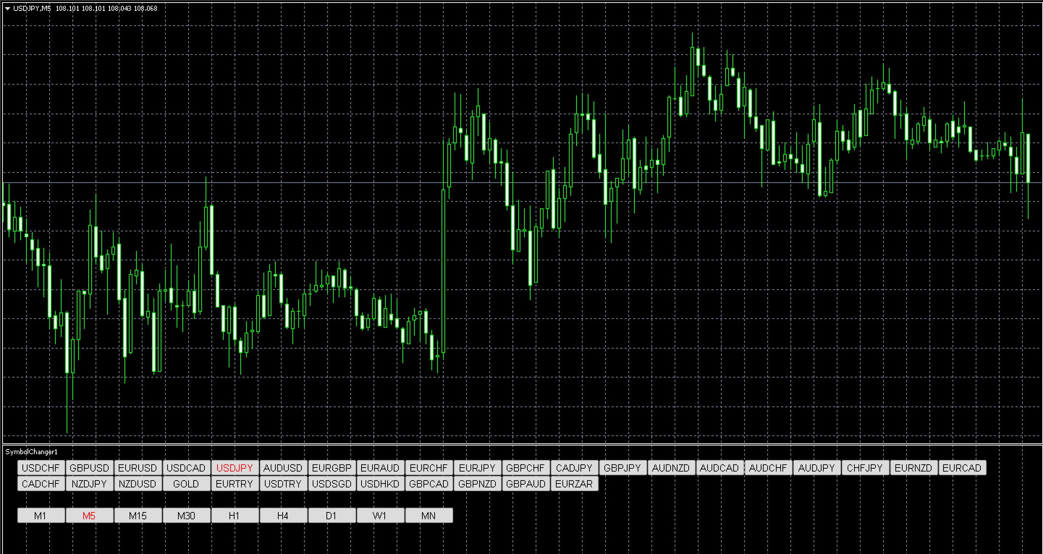This screenshot has width=1043, height=554.
Task: Choose the AUDNZD button
Action: (671, 468)
